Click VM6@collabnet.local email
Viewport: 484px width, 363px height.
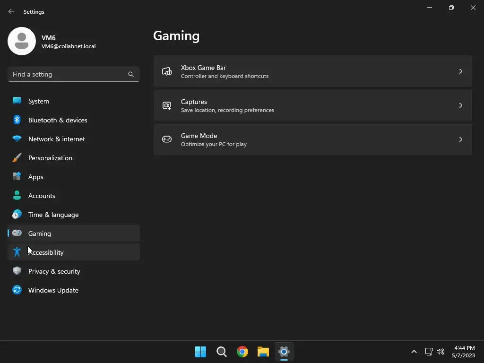69,46
